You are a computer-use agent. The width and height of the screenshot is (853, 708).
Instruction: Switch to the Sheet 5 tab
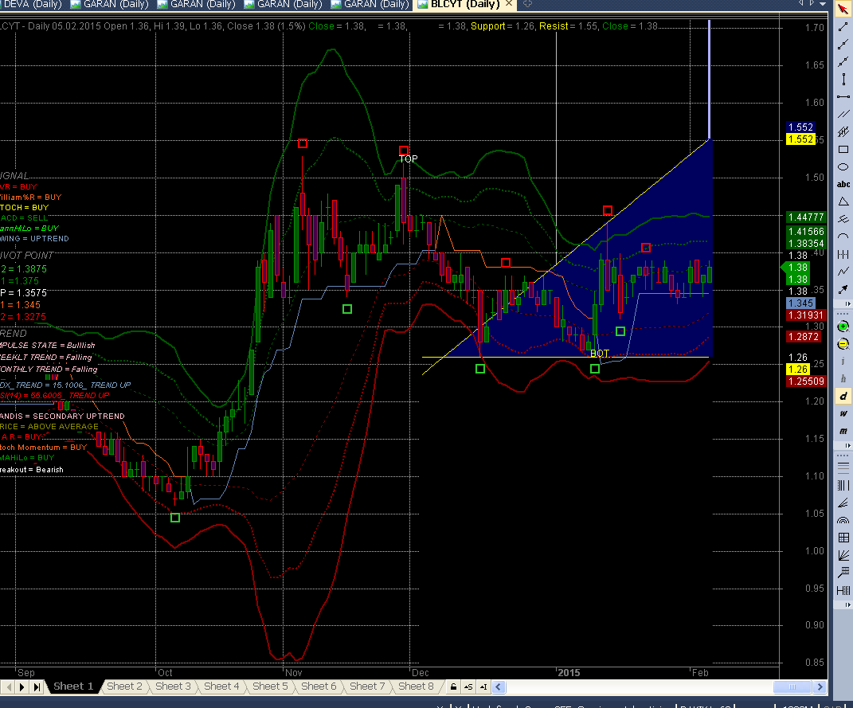point(270,686)
